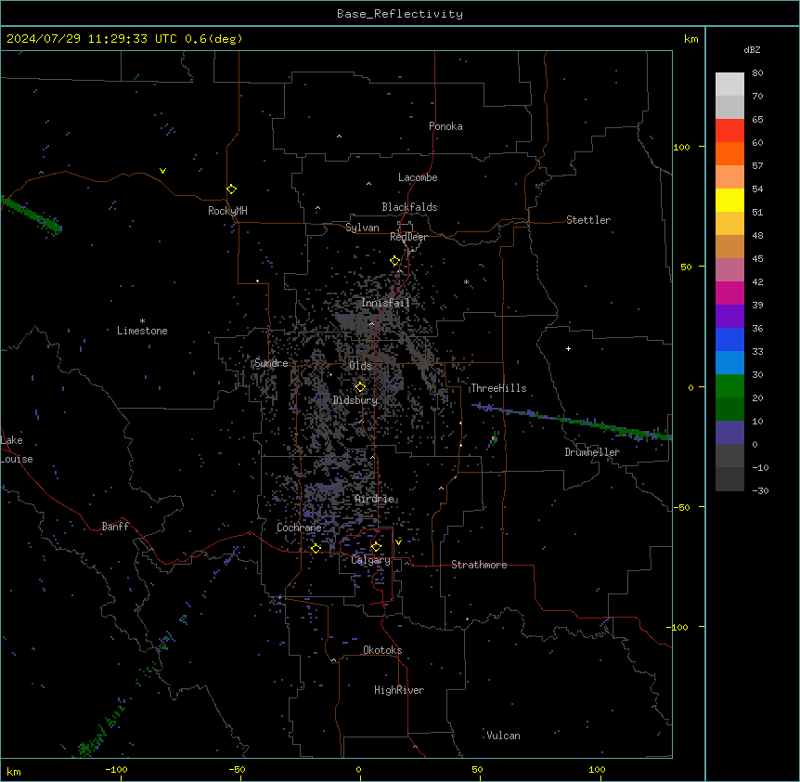Click the HighRiver city label
The width and height of the screenshot is (800, 782).
pyautogui.click(x=399, y=690)
